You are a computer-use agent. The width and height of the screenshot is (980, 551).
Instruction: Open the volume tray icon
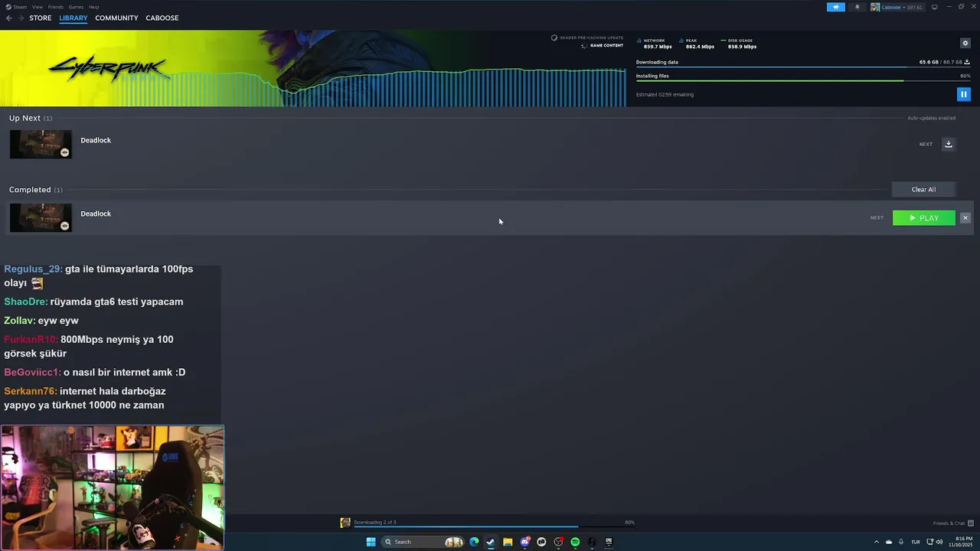[x=939, y=542]
